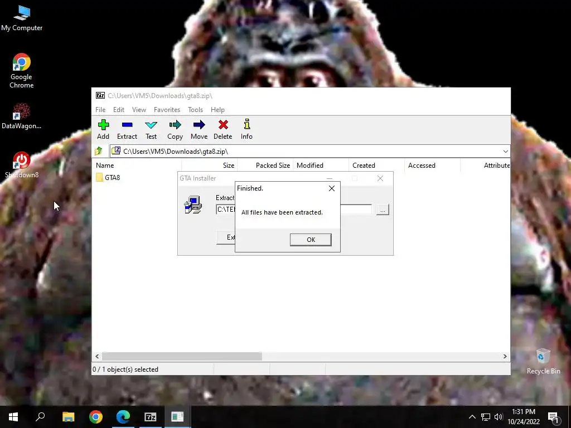The width and height of the screenshot is (571, 428).
Task: Click the scroll left arrow
Action: [x=97, y=356]
